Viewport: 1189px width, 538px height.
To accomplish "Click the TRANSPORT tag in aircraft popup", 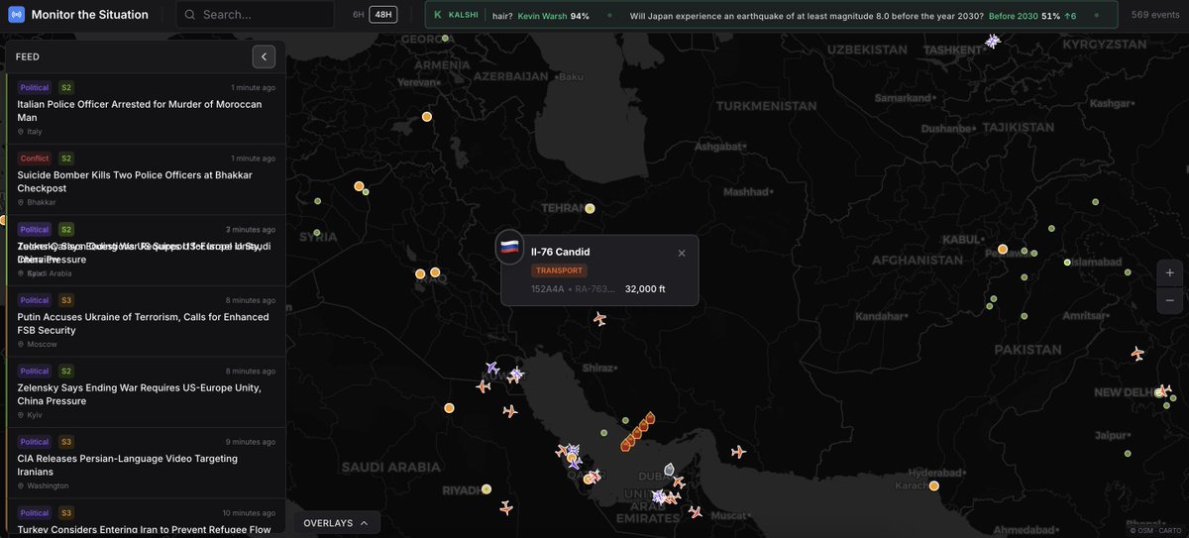I will [559, 270].
